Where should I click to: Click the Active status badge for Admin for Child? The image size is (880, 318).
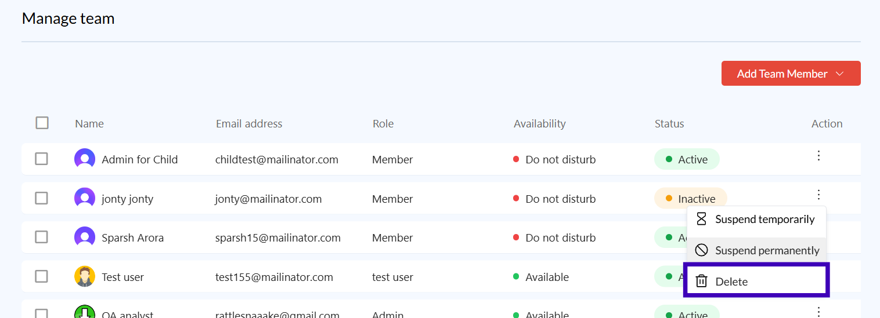coord(687,159)
